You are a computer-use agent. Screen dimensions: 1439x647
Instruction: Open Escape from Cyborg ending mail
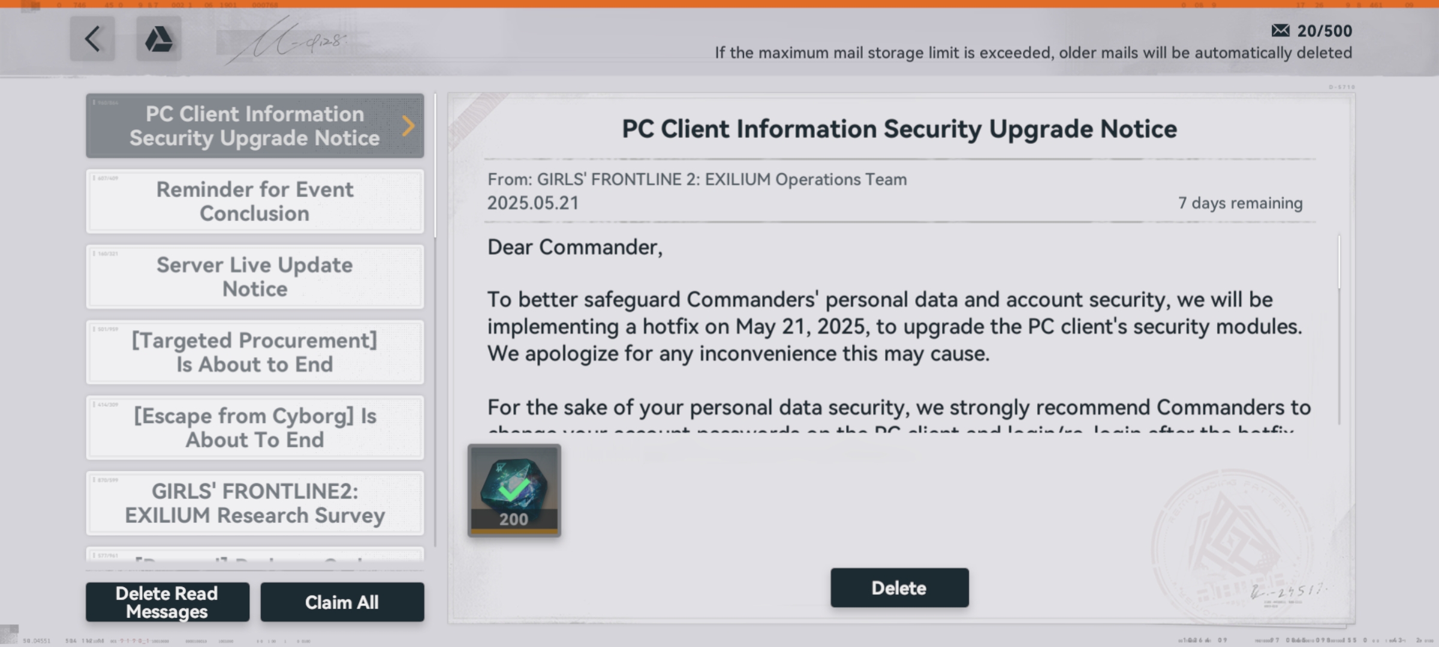255,428
